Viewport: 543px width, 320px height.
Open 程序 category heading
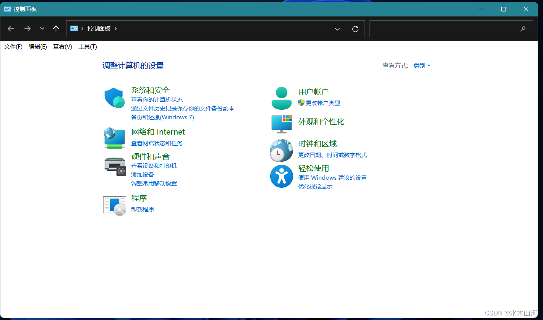(x=139, y=198)
